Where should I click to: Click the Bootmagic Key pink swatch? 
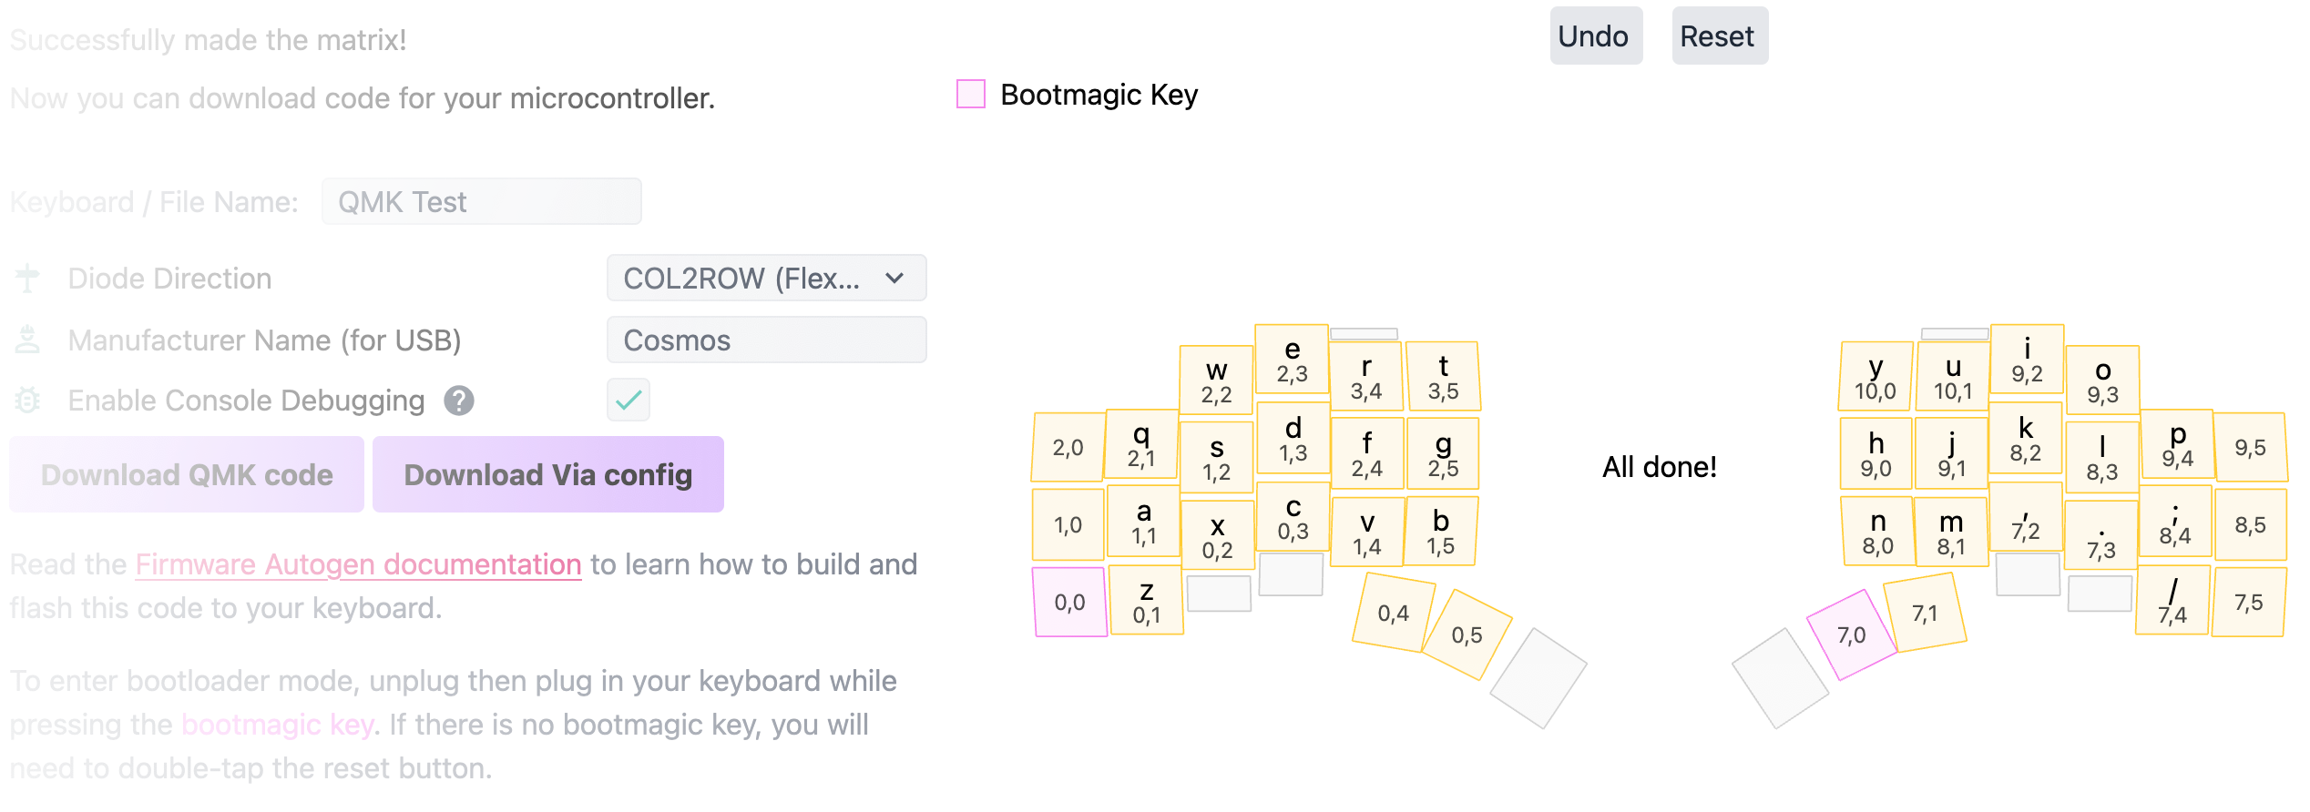[971, 94]
